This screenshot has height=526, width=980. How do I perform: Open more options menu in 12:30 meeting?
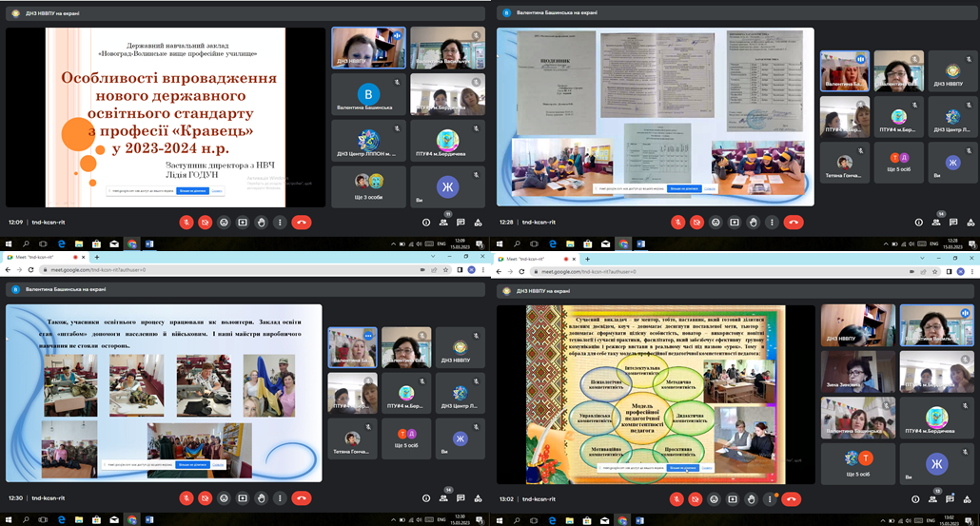coord(280,497)
